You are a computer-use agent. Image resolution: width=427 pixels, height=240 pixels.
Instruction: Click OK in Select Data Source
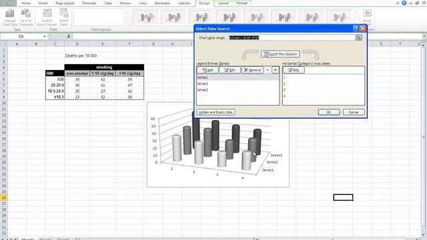coord(329,112)
